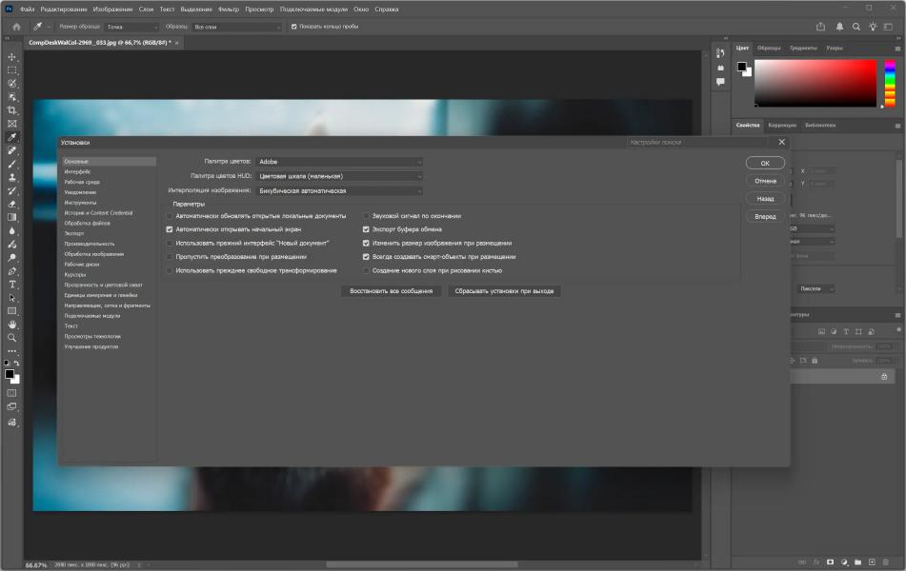Click the share/export icon in top bar
This screenshot has width=906, height=571.
pos(821,27)
